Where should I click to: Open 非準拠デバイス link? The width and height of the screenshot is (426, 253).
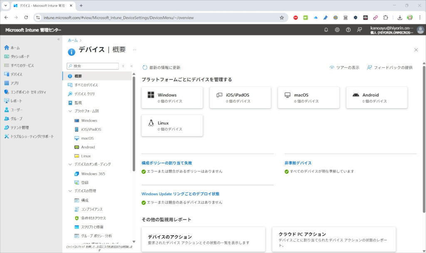[x=298, y=163]
